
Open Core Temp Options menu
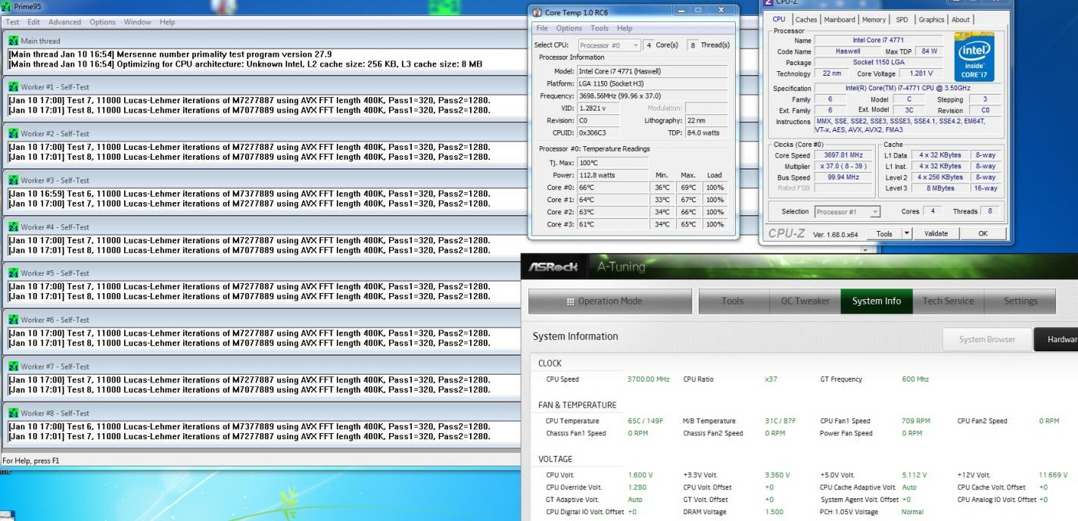tap(569, 28)
